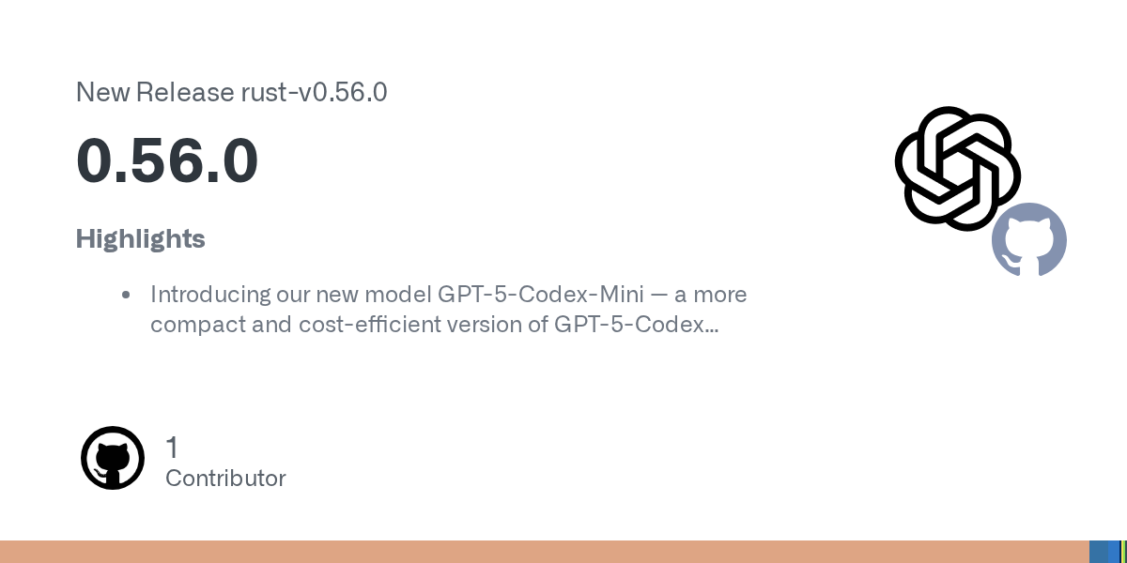Click 'GPT-5-Codex-Mini' in the first bullet line
The height and width of the screenshot is (563, 1127).
(541, 295)
